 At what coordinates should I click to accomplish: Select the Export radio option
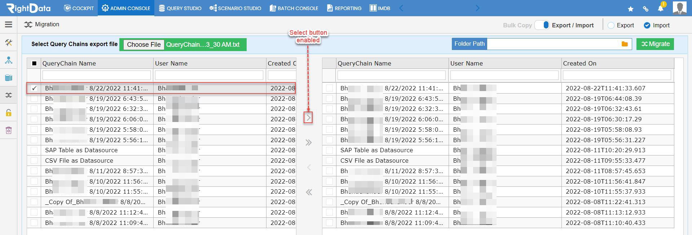[x=611, y=25]
